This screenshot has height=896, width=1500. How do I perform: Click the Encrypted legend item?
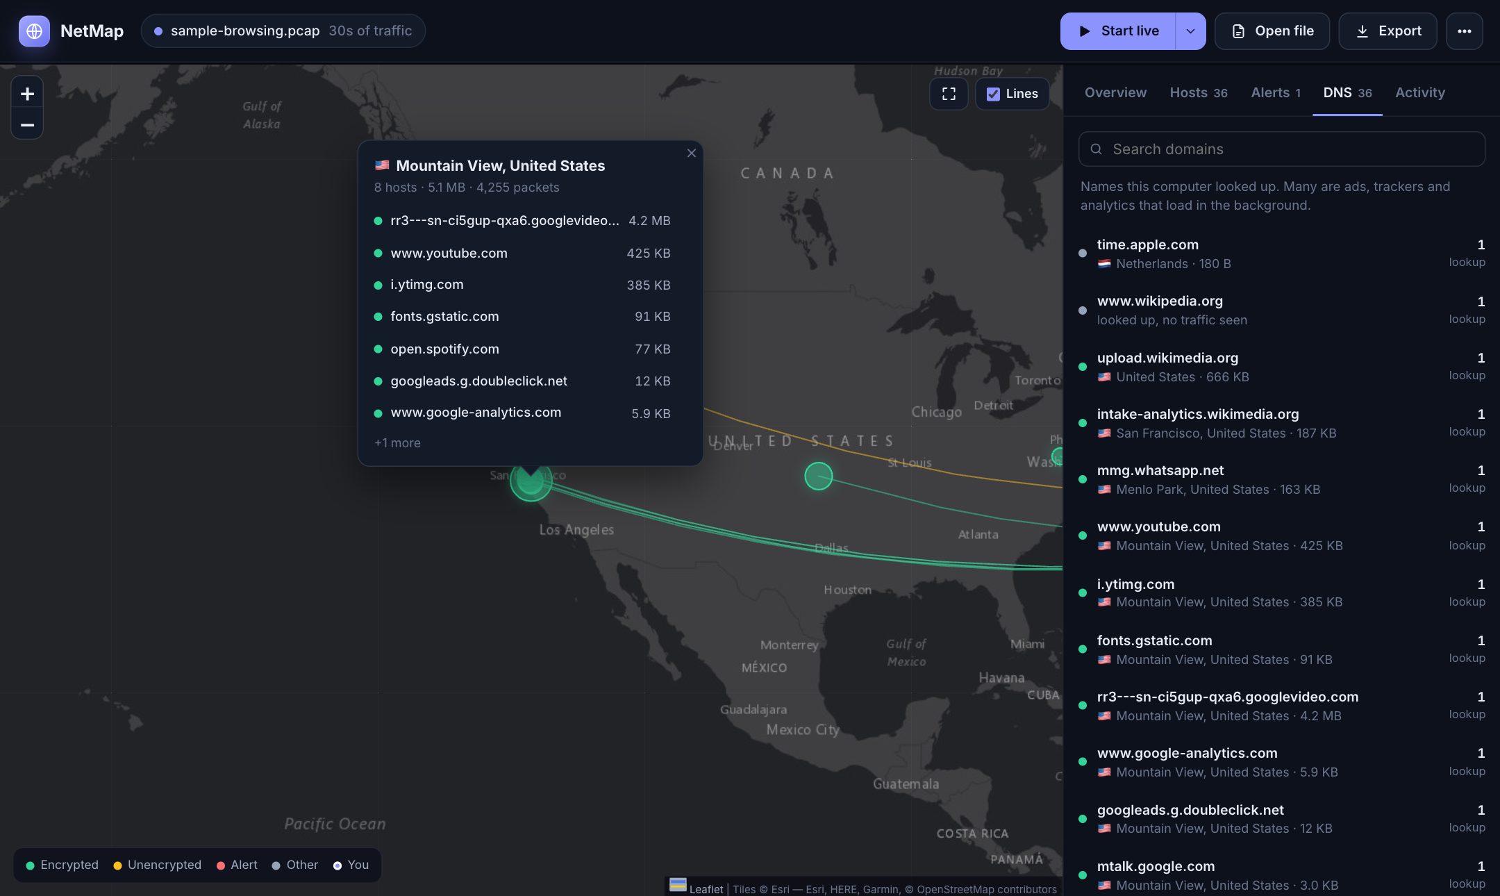pos(62,865)
